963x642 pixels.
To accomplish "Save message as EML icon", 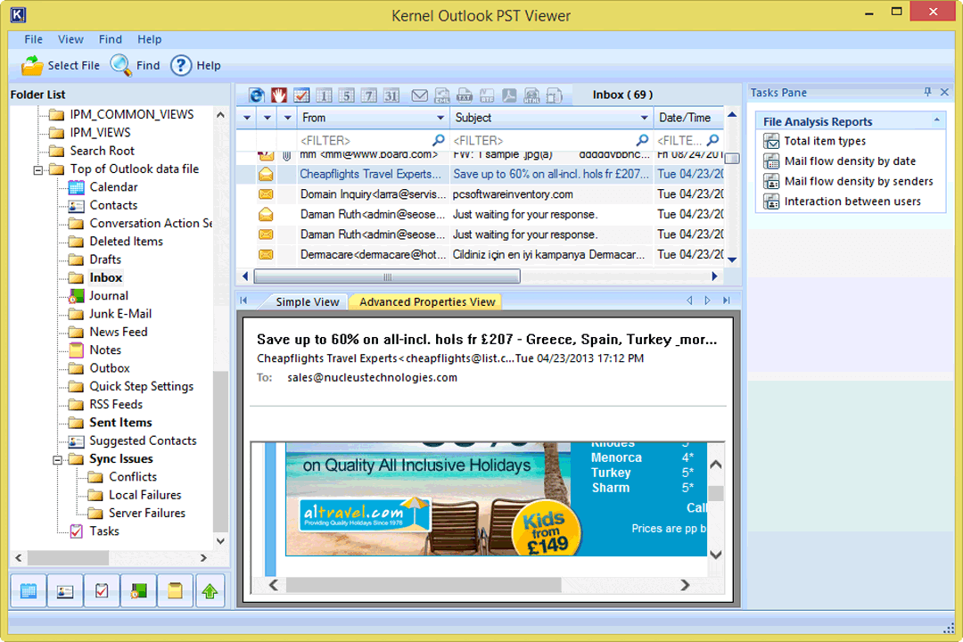I will pyautogui.click(x=441, y=95).
